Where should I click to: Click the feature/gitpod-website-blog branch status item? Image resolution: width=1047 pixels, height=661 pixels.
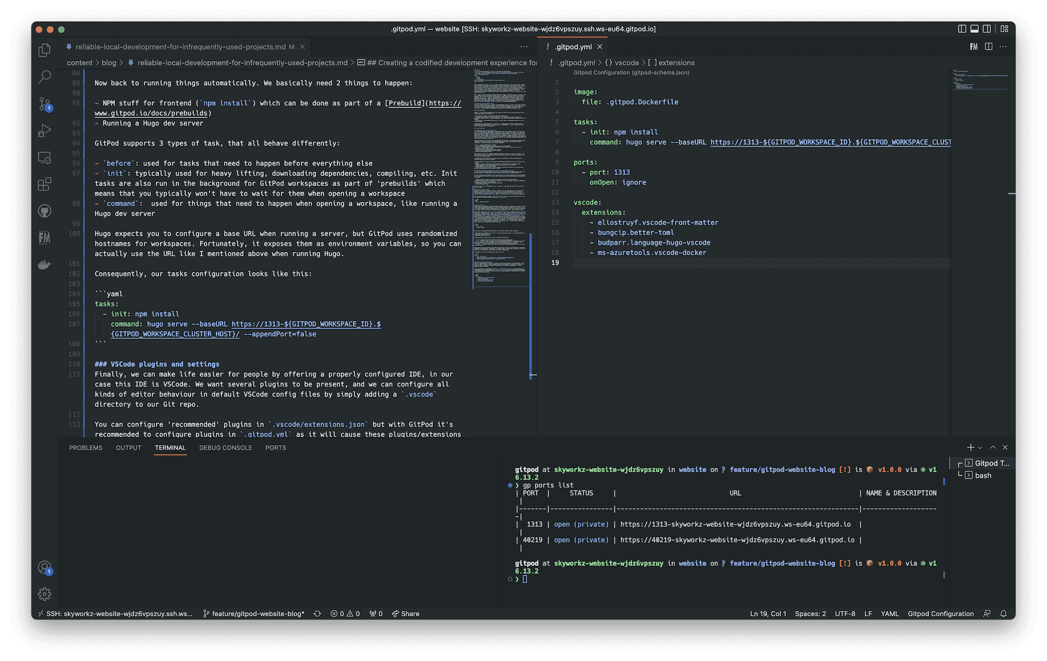(x=254, y=614)
